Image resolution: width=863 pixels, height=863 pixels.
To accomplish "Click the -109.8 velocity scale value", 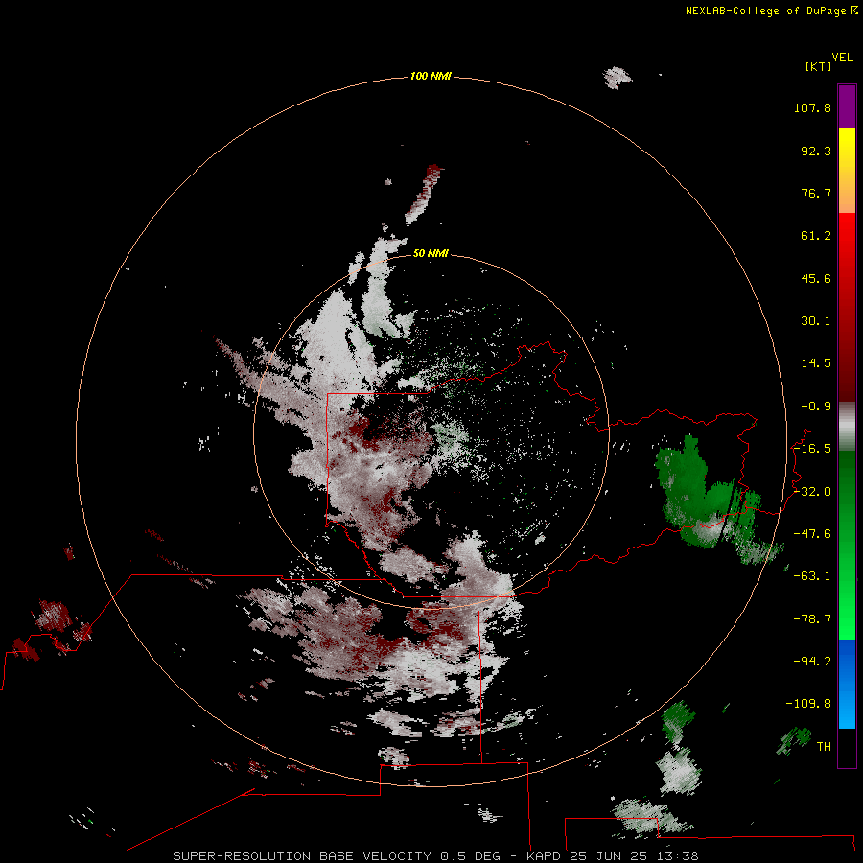I will (x=808, y=704).
